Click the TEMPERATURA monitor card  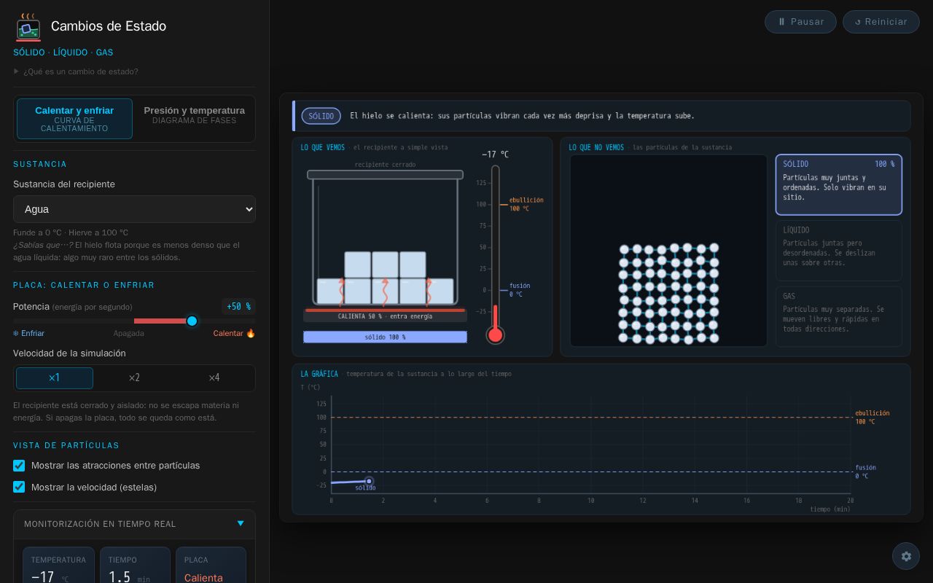click(x=58, y=566)
